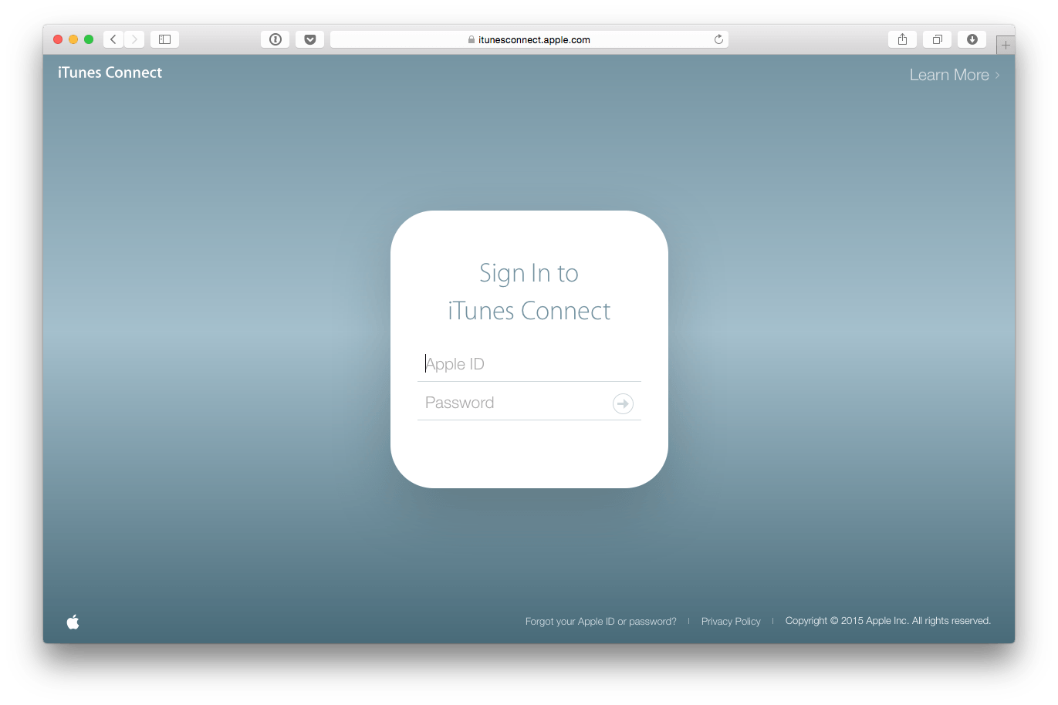This screenshot has height=705, width=1058.
Task: Click Forgot your Apple ID or password
Action: (x=601, y=621)
